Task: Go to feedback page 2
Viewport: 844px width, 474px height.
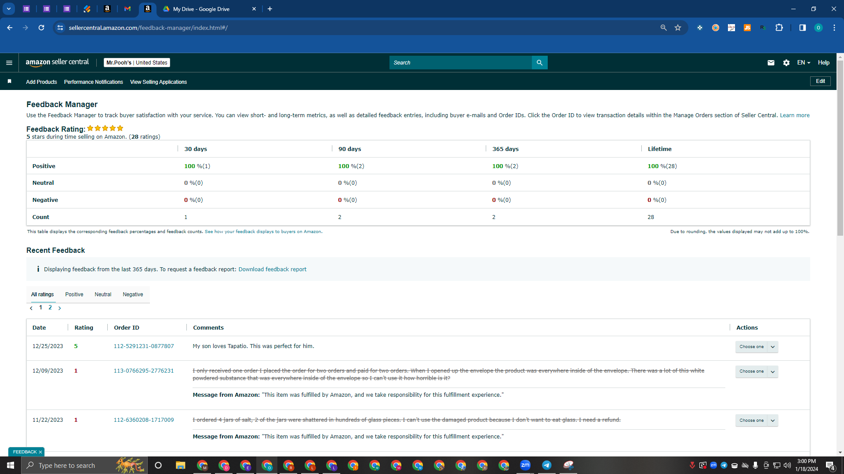Action: point(50,308)
